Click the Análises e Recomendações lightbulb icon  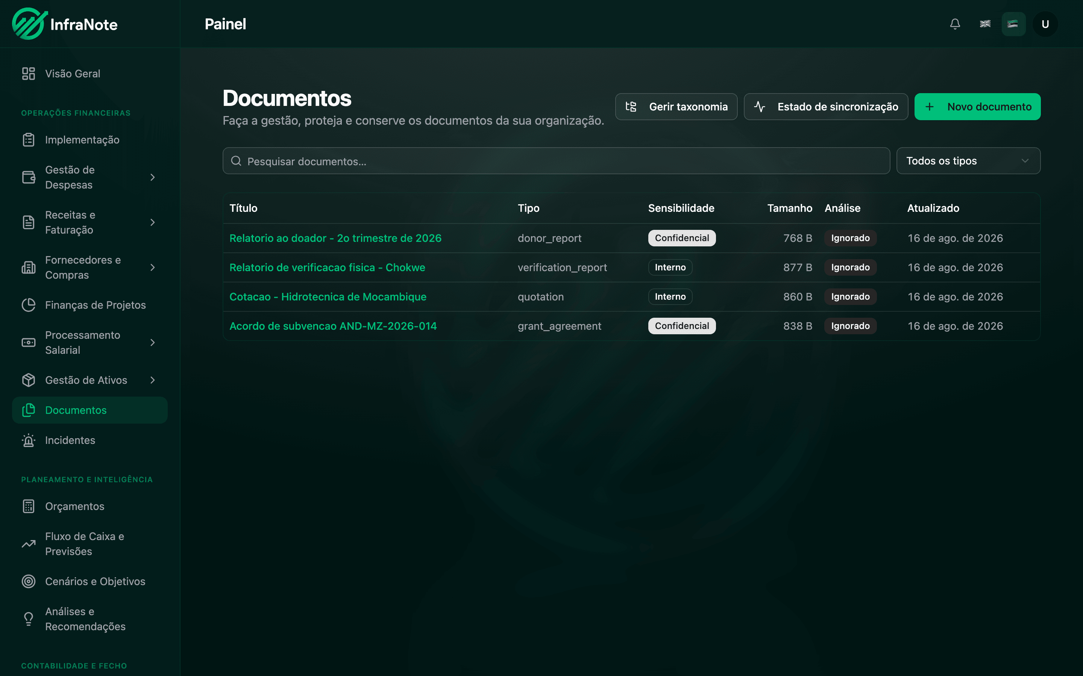29,619
